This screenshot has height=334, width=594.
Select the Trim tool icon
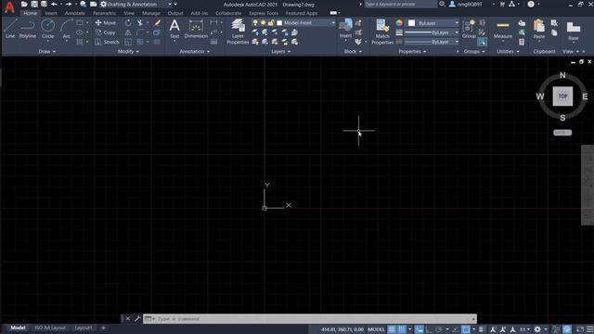(x=140, y=22)
